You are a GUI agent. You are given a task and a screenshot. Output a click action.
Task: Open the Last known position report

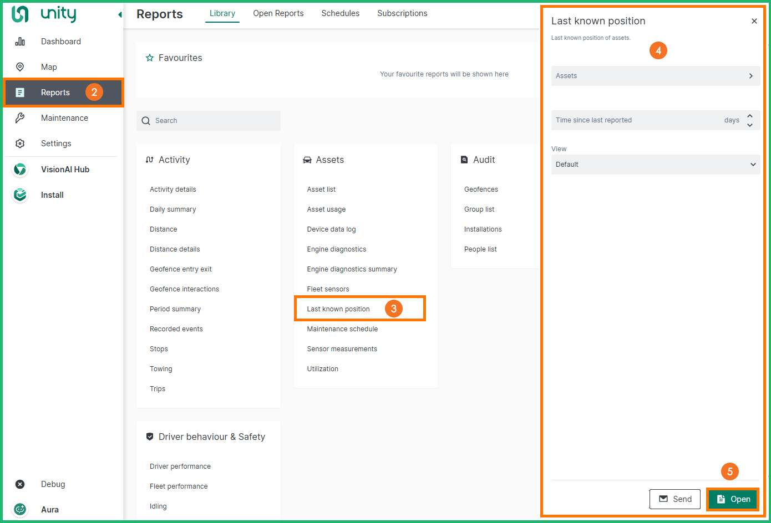point(338,309)
